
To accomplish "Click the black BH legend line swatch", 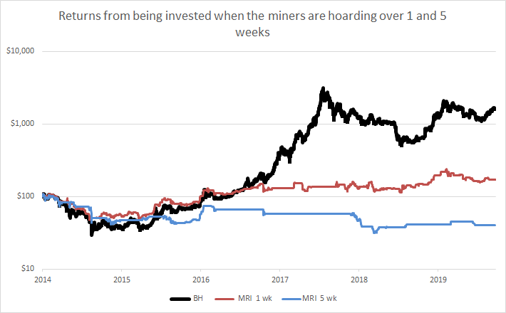I will point(179,299).
